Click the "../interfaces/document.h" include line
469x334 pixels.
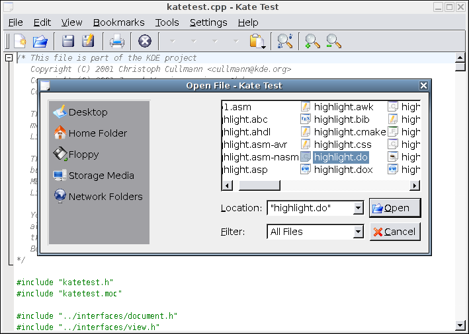click(97, 316)
